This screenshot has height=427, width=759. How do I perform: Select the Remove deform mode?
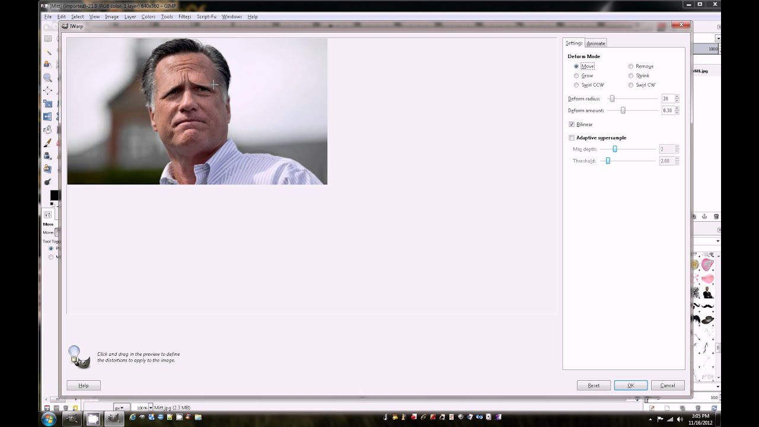click(640, 66)
